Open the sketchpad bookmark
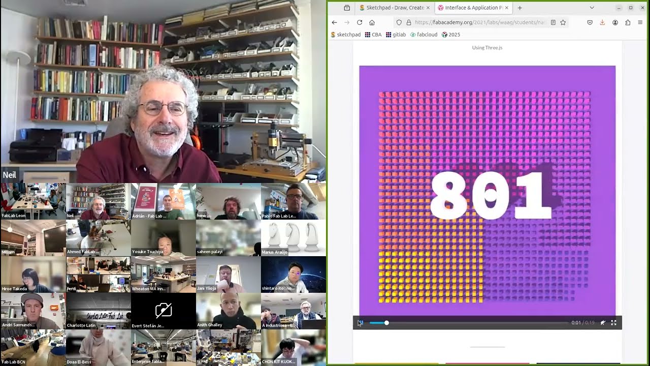The image size is (650, 366). tap(346, 35)
